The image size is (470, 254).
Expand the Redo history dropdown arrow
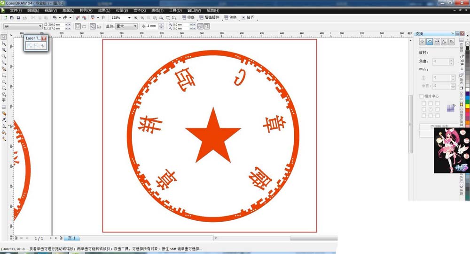(x=70, y=18)
